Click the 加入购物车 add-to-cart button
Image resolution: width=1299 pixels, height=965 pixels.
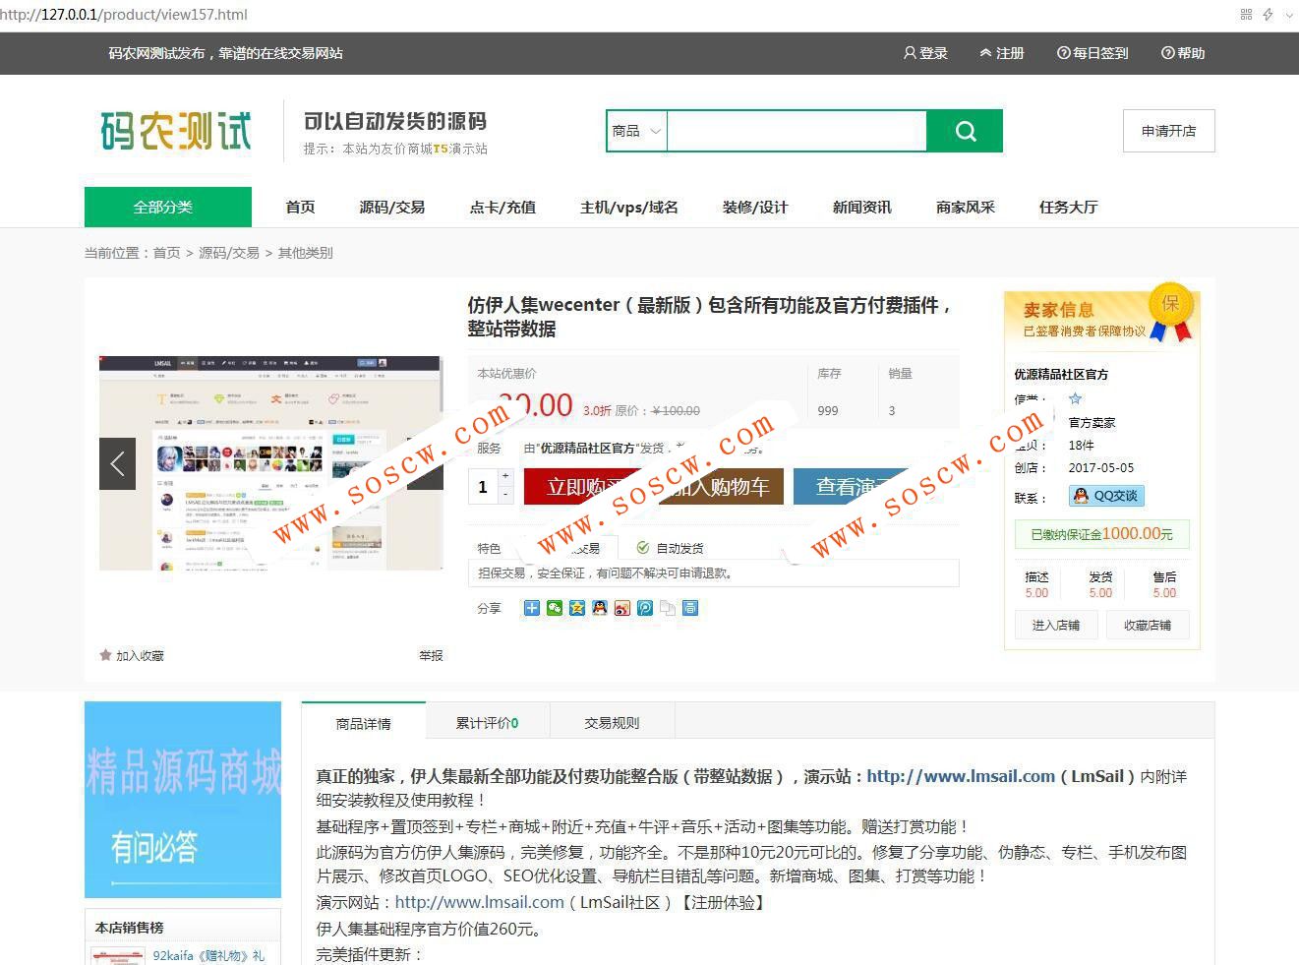tap(721, 486)
